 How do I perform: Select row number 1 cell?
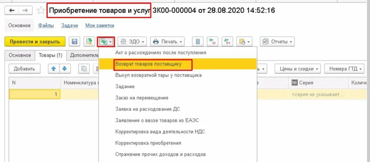34,94
